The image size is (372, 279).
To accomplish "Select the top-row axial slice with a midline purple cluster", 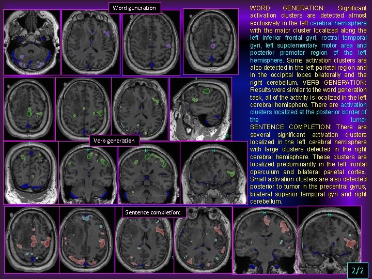I will 211,41.
